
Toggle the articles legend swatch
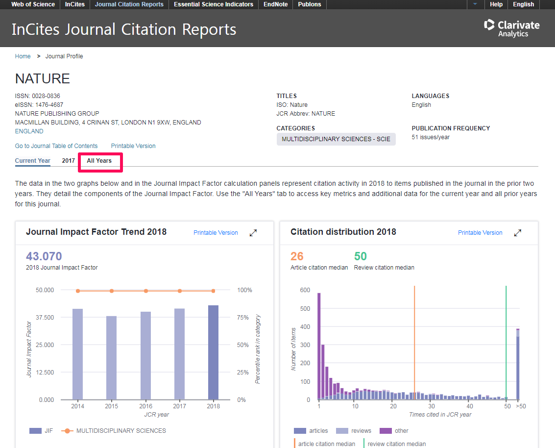(x=300, y=431)
